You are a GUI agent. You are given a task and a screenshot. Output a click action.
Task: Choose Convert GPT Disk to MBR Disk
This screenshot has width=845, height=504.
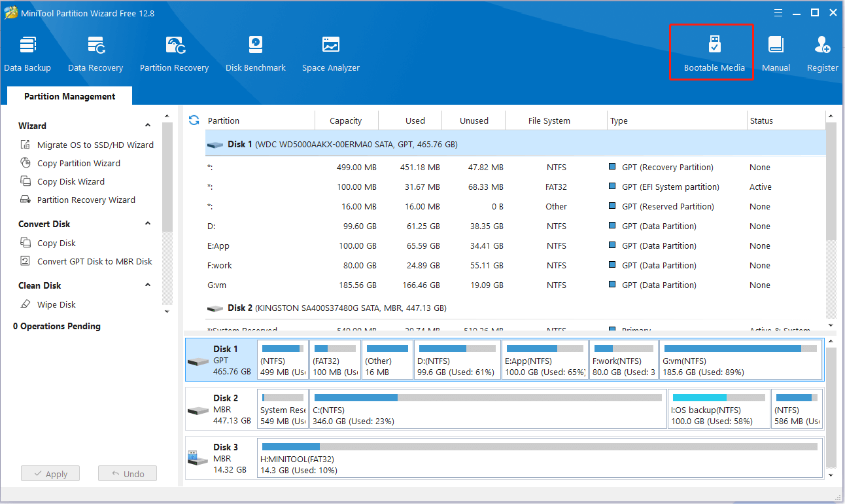tap(94, 261)
